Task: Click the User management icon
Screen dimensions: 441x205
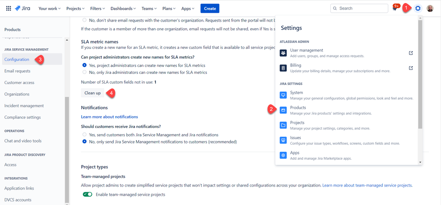Action: pos(283,53)
